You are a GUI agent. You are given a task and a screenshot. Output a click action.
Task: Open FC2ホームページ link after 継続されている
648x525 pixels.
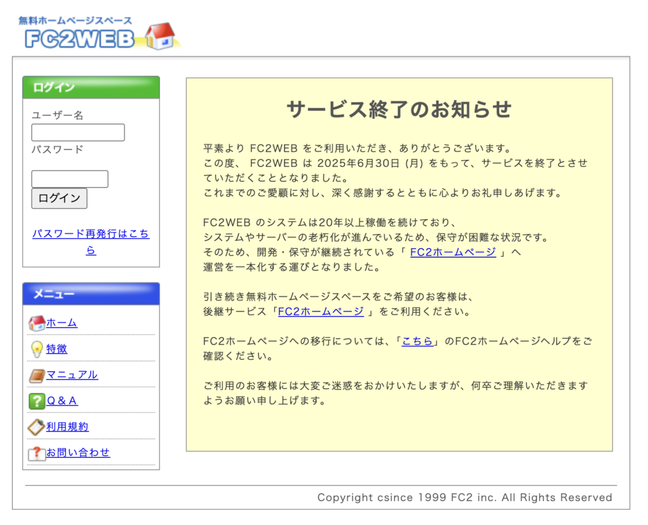pos(453,252)
